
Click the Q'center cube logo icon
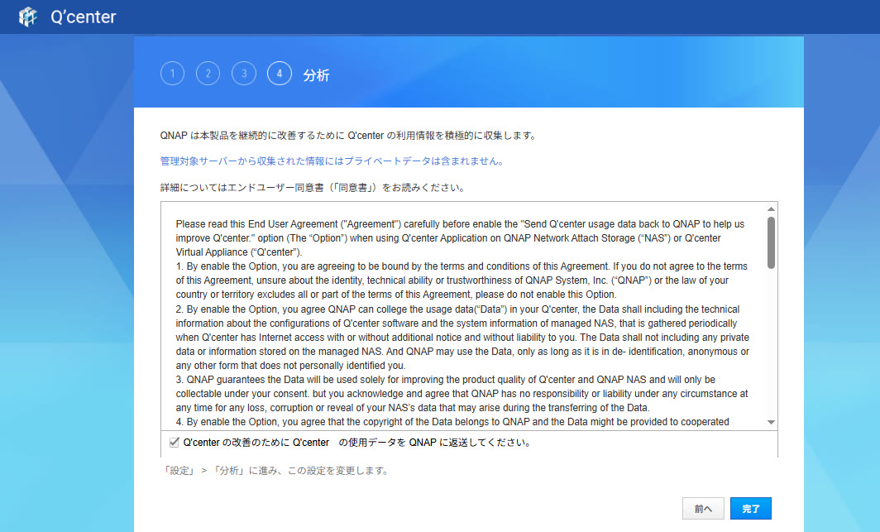click(x=27, y=17)
